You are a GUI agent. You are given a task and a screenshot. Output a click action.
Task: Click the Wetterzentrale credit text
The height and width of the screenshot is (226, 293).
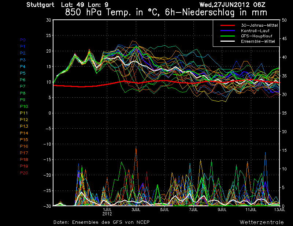pos(262,222)
